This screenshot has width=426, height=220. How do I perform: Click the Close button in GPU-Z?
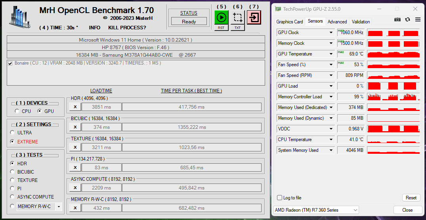[x=407, y=210]
